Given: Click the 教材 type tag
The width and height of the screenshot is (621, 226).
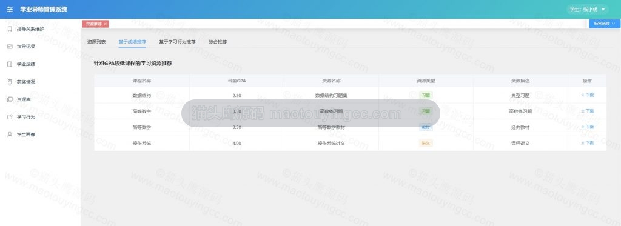Looking at the screenshot, I should point(426,127).
